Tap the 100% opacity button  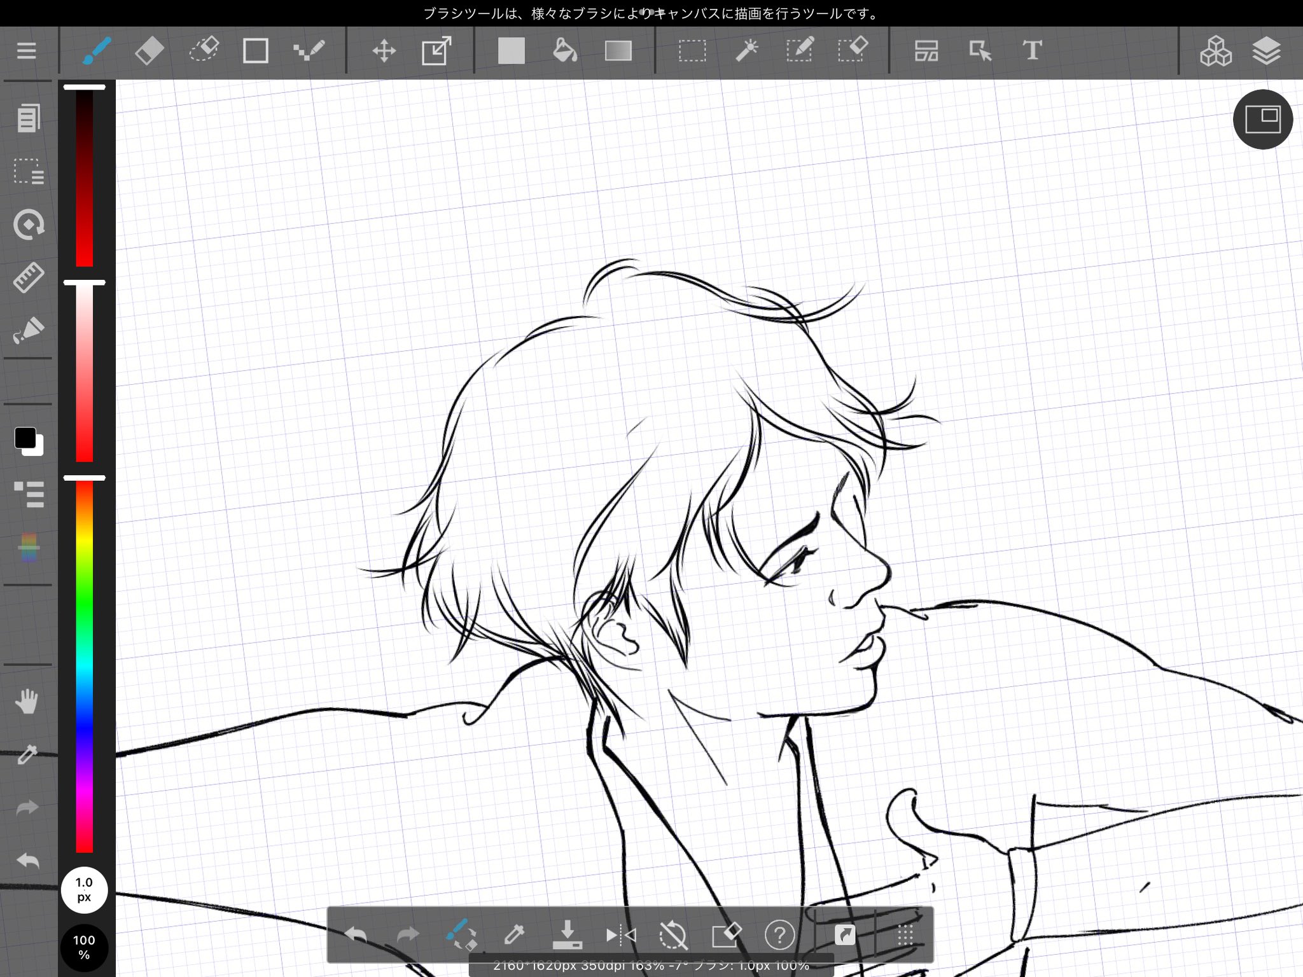point(84,947)
